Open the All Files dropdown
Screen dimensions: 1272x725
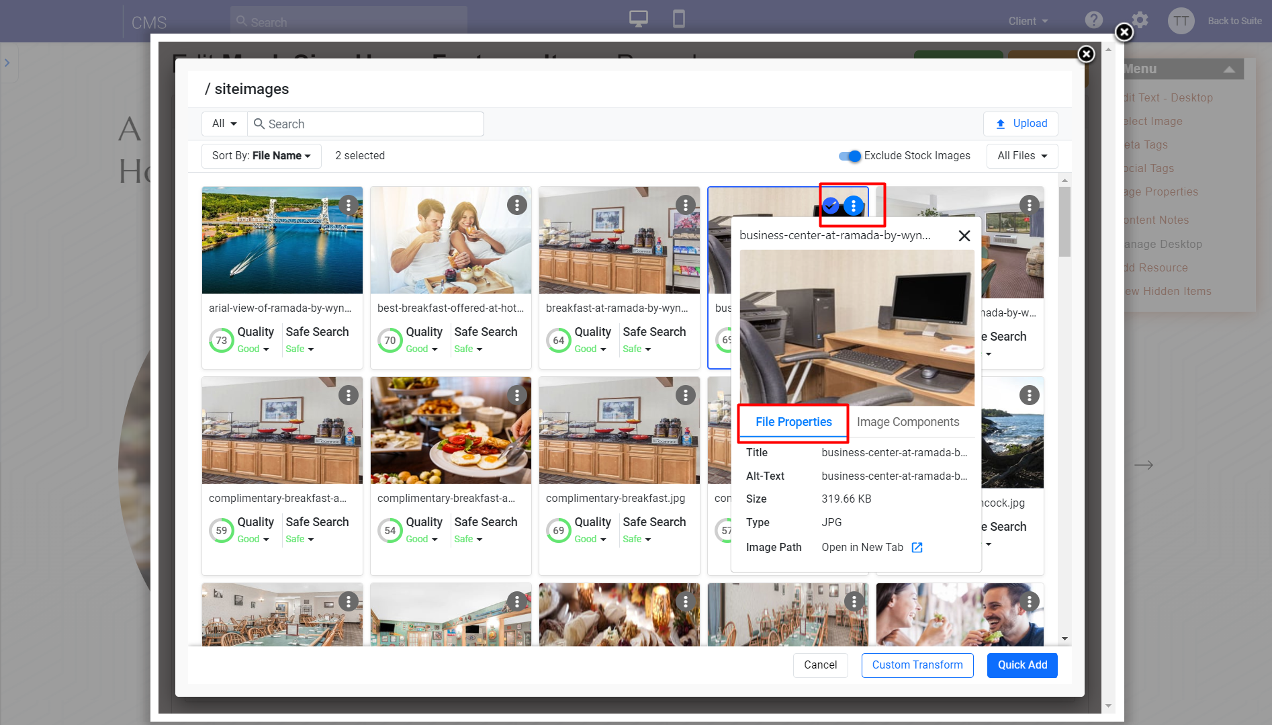pyautogui.click(x=1022, y=156)
